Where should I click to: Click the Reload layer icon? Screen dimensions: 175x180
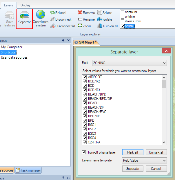(x=52, y=13)
